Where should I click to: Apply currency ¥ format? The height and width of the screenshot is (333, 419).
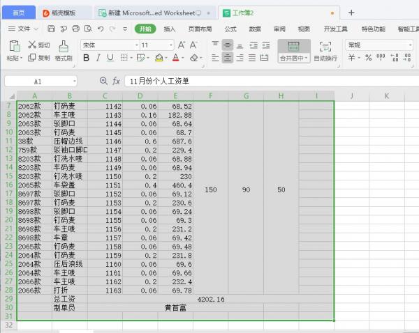(352, 57)
